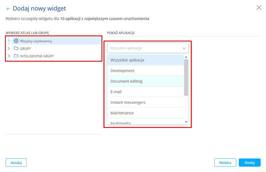This screenshot has width=266, height=172.
Task: Select Wszyscy użytkownicy in the tree
Action: [x=36, y=41]
